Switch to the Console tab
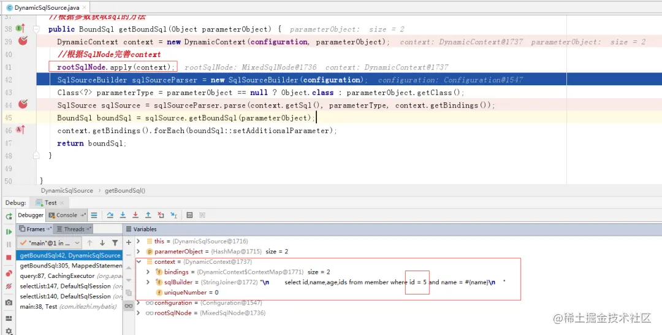 (67, 215)
